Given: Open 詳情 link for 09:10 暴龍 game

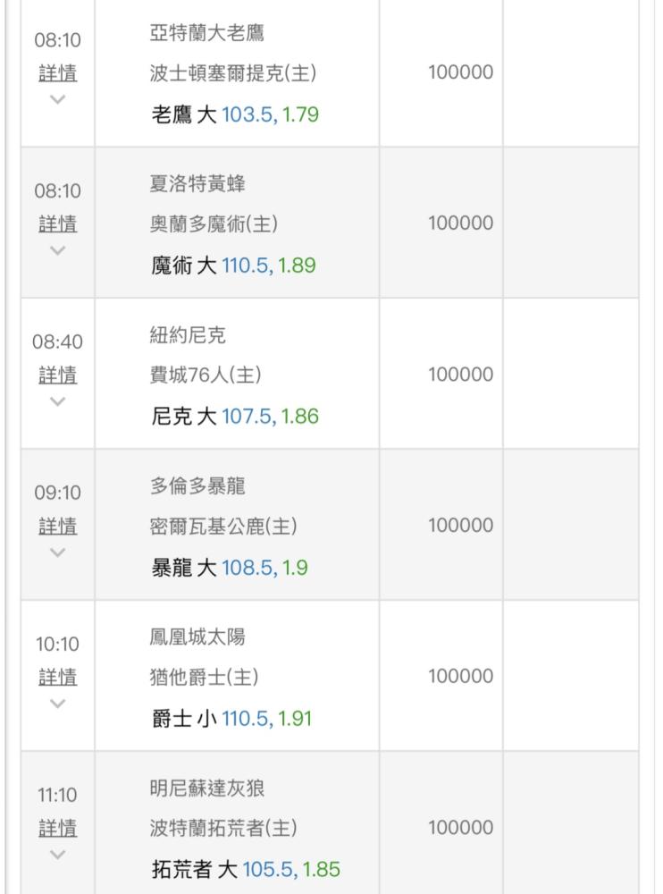Looking at the screenshot, I should point(57,527).
